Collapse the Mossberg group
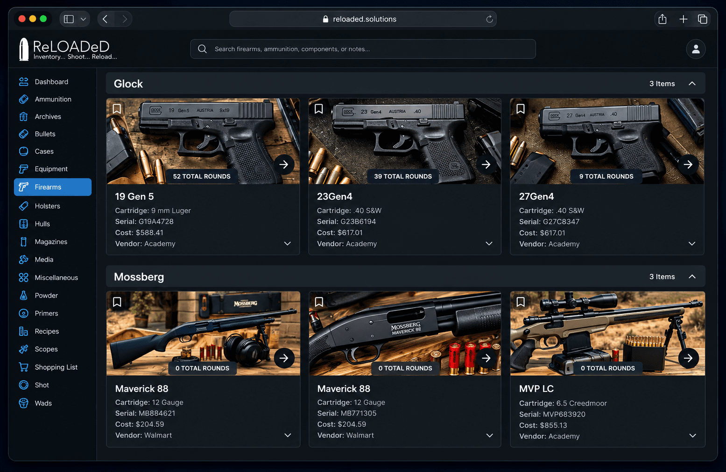The image size is (726, 472). point(692,277)
